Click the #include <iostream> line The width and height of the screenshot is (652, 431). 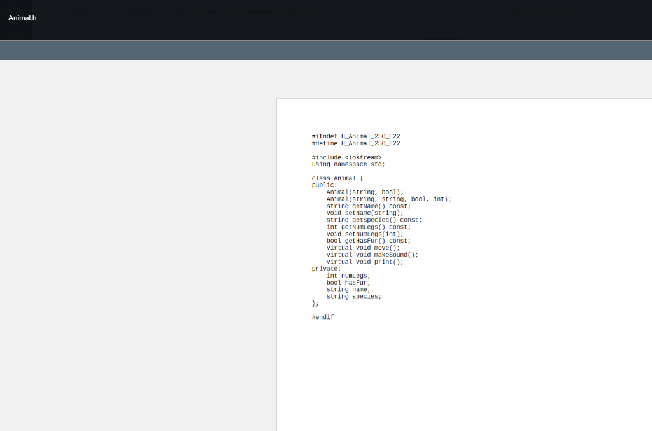pyautogui.click(x=348, y=157)
